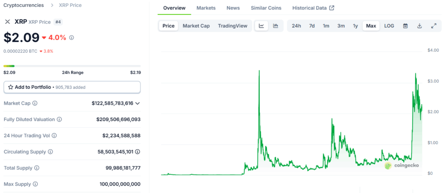444x193 pixels.
Task: Set chart range to Max
Action: (x=371, y=26)
